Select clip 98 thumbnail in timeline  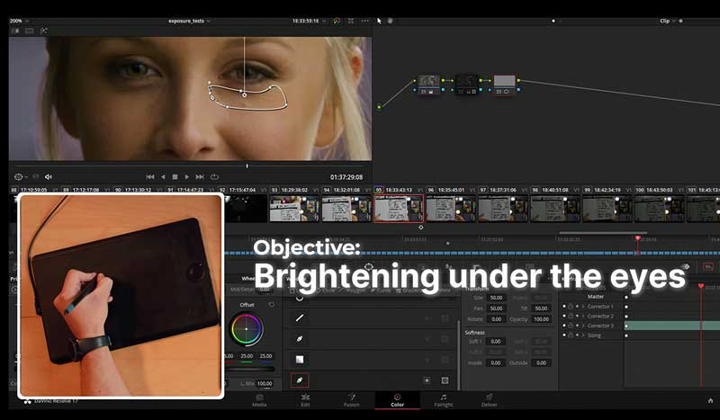pyautogui.click(x=555, y=209)
